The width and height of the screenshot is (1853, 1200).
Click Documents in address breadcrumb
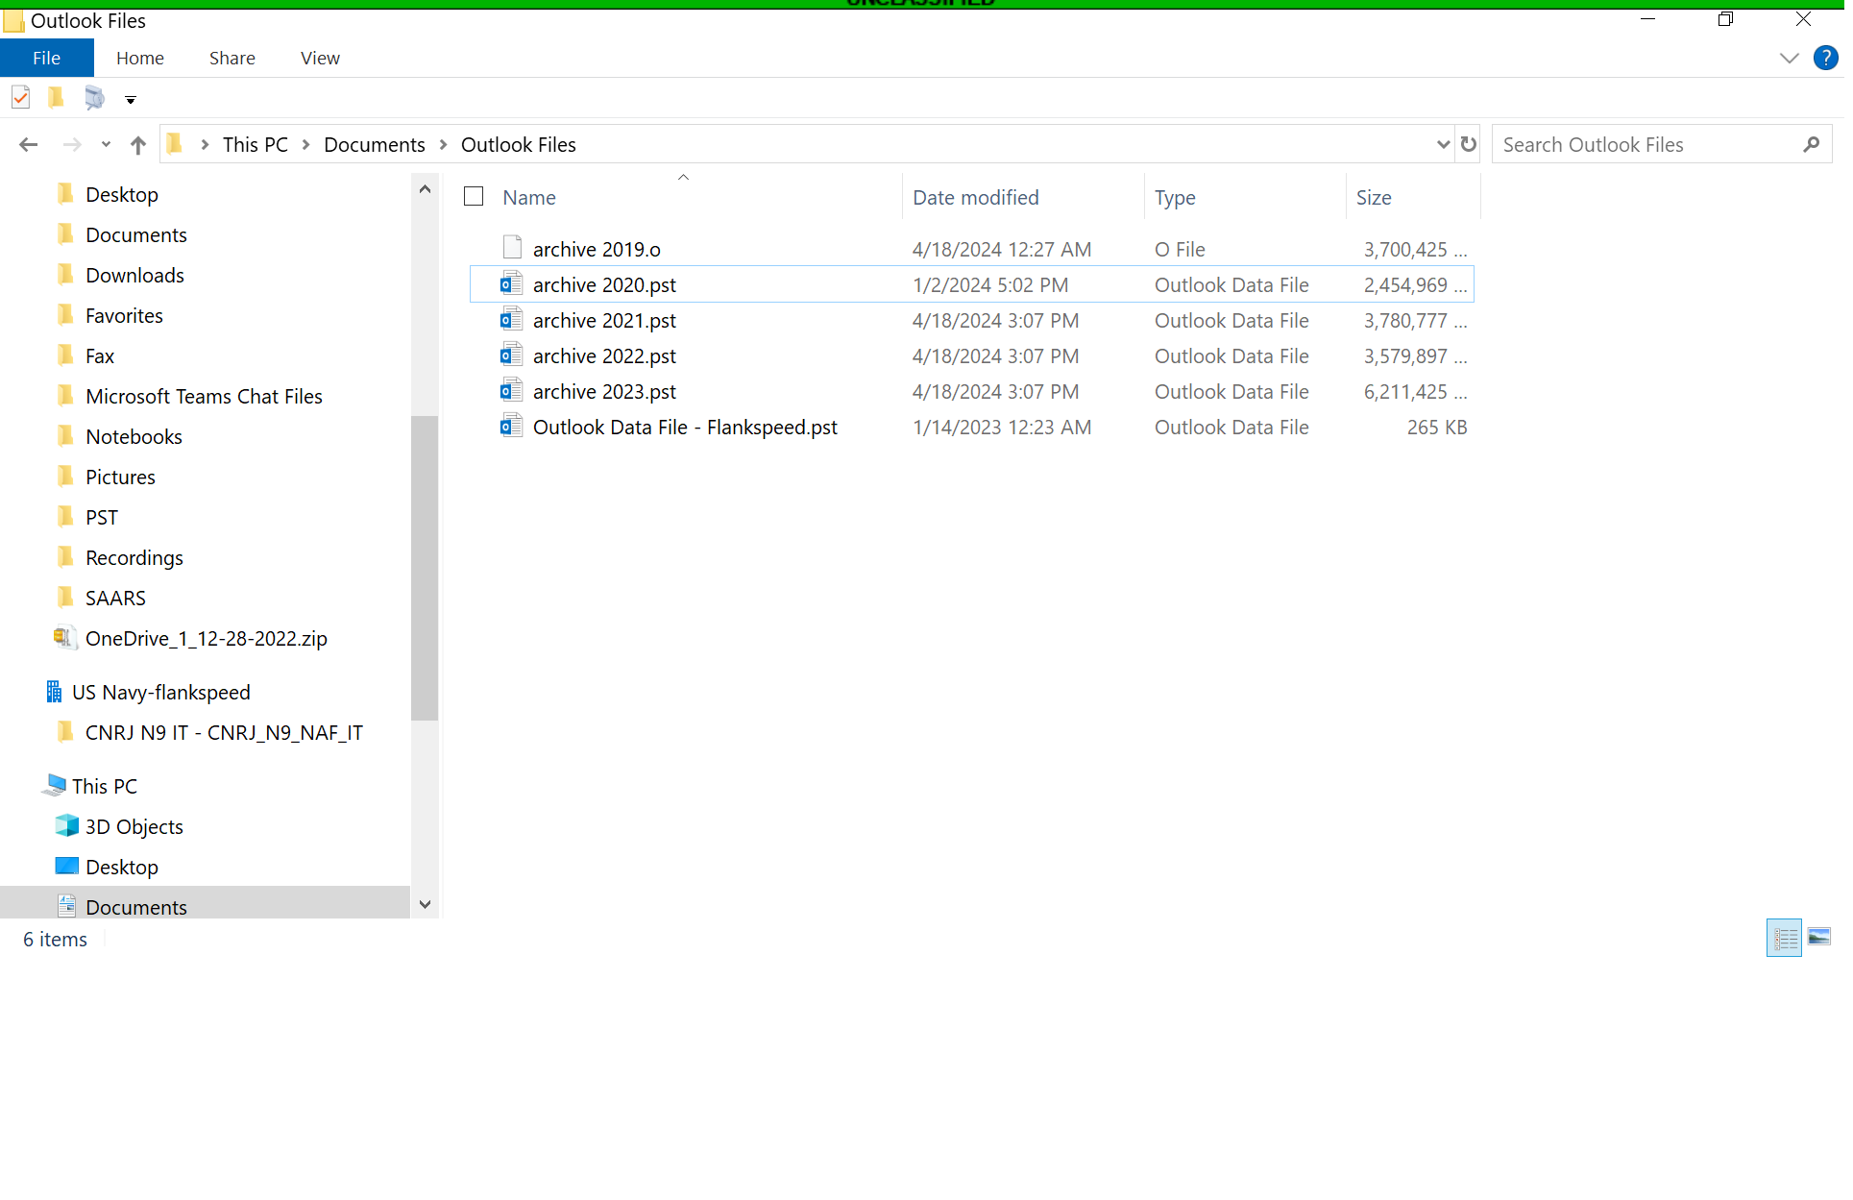(x=376, y=145)
